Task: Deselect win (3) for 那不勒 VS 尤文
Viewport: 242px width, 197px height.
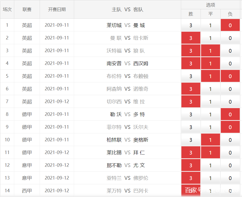Action: (x=191, y=165)
